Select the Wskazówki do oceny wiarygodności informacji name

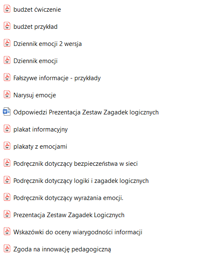point(78,232)
